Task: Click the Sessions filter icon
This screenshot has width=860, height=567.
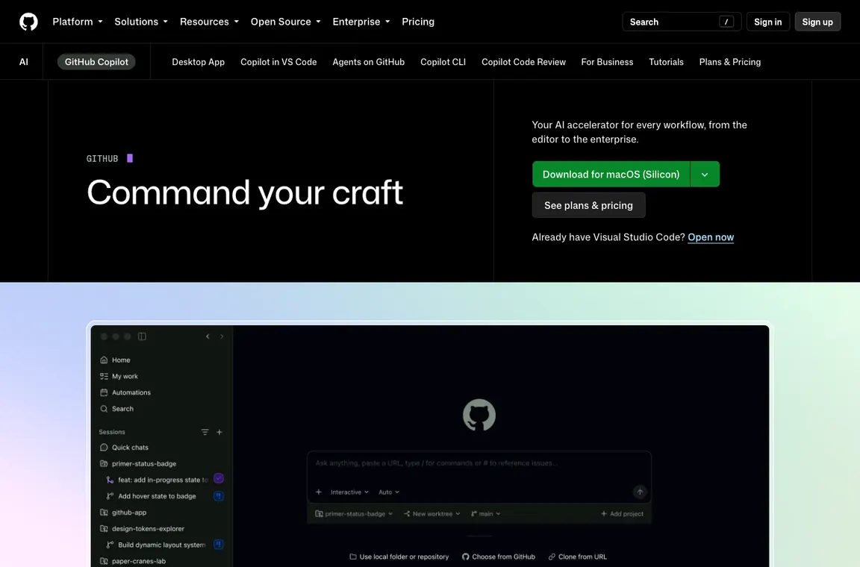Action: [205, 432]
